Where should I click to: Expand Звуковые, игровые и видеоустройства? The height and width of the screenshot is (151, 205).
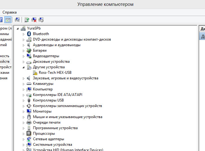coord(23,78)
